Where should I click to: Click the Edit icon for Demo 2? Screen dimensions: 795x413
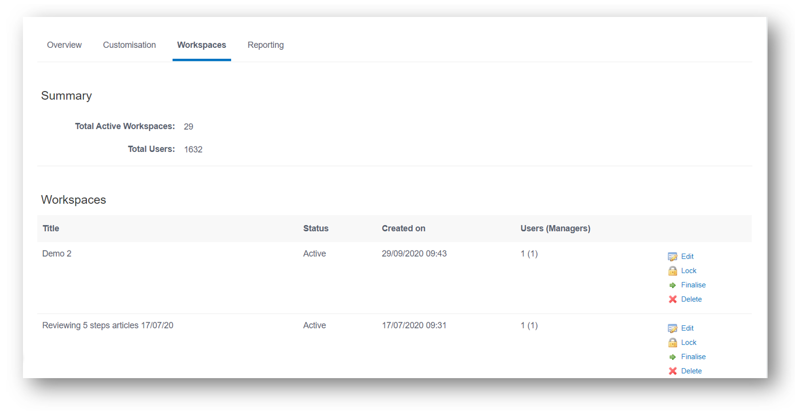pyautogui.click(x=672, y=257)
